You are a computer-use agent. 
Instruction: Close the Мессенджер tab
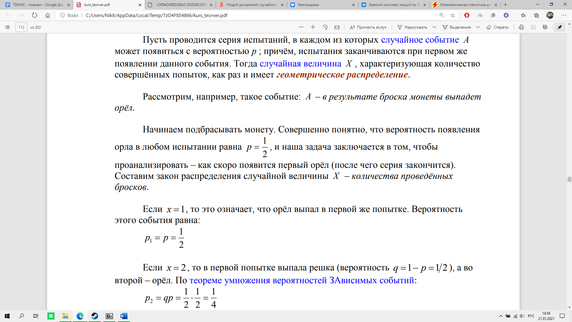pyautogui.click(x=353, y=5)
